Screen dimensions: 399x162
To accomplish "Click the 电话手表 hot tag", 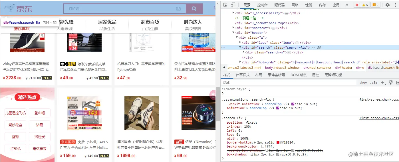I will (x=40, y=149).
